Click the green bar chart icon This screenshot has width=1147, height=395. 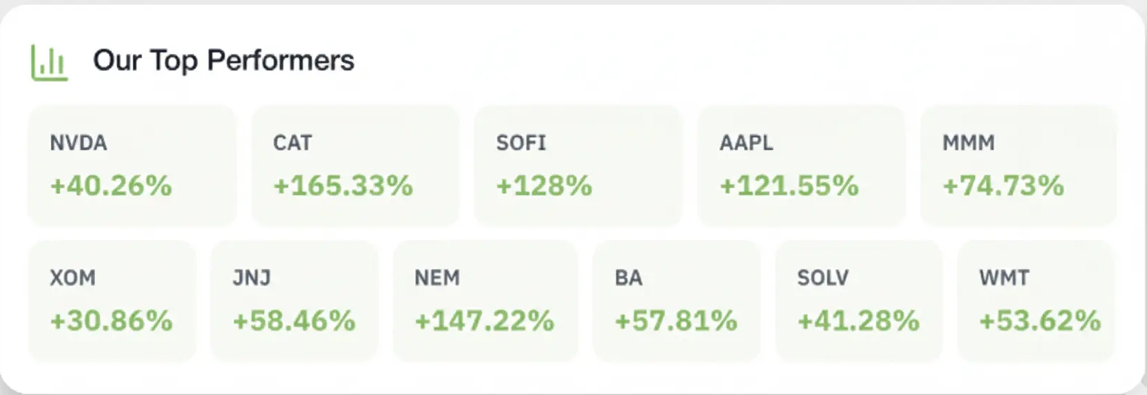(49, 63)
